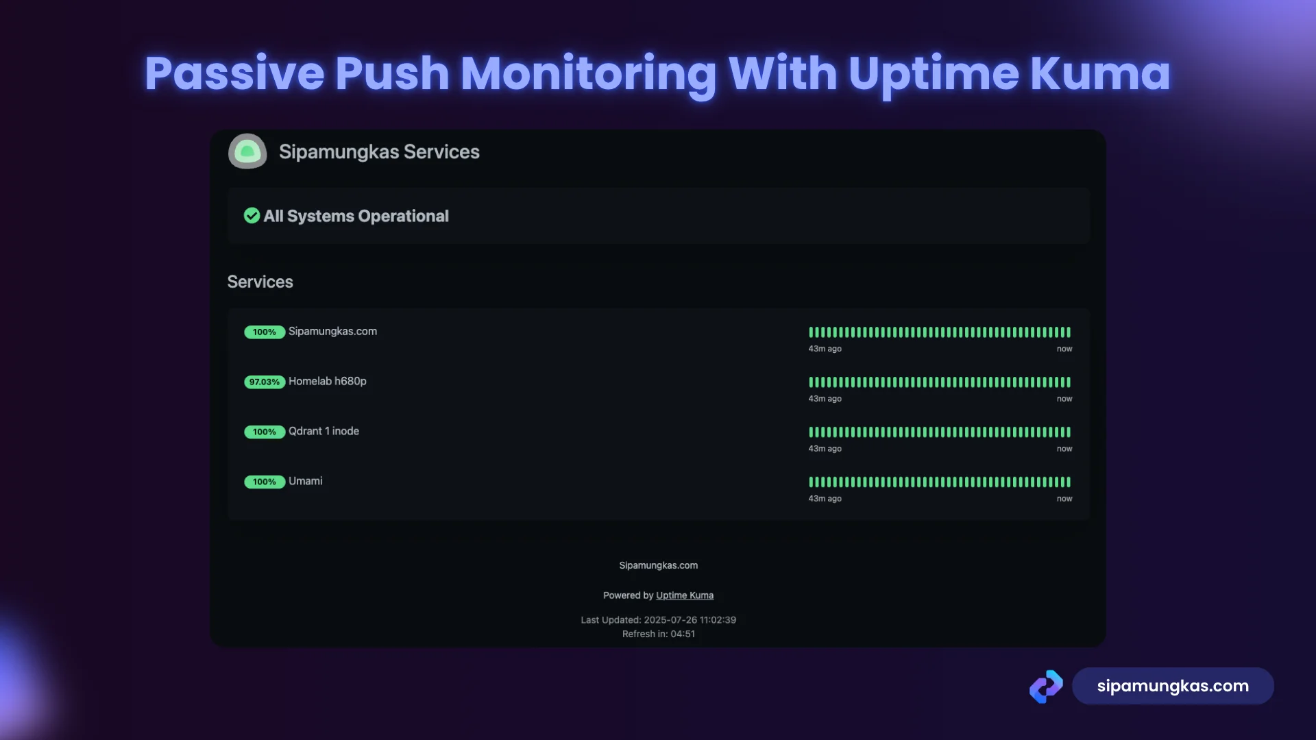The height and width of the screenshot is (740, 1316).
Task: Click the Refresh in 04:51 countdown text
Action: pyautogui.click(x=658, y=634)
